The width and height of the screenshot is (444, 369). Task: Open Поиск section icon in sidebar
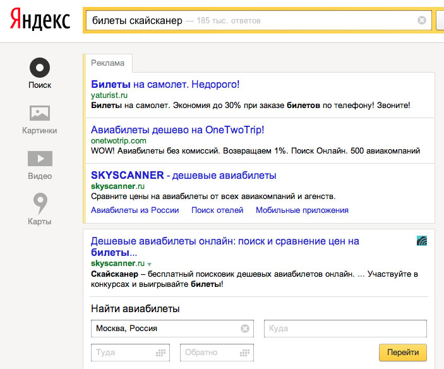[40, 68]
